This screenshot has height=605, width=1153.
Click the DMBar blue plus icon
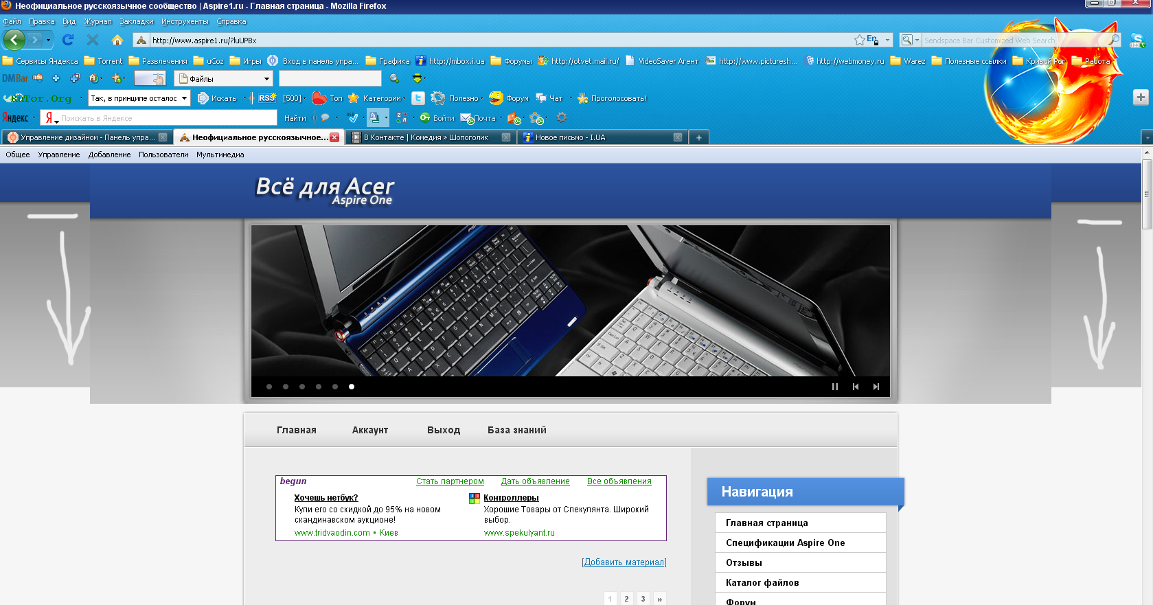tap(56, 78)
